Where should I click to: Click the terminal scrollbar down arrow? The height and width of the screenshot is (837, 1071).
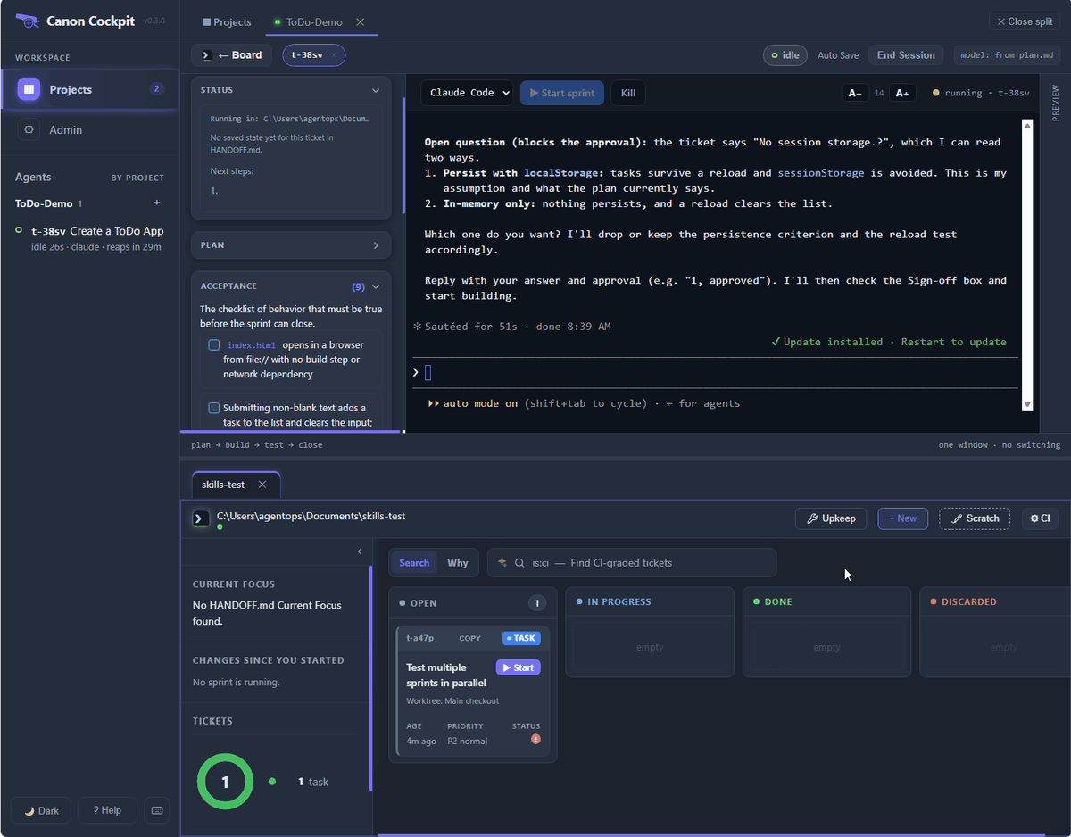1026,405
